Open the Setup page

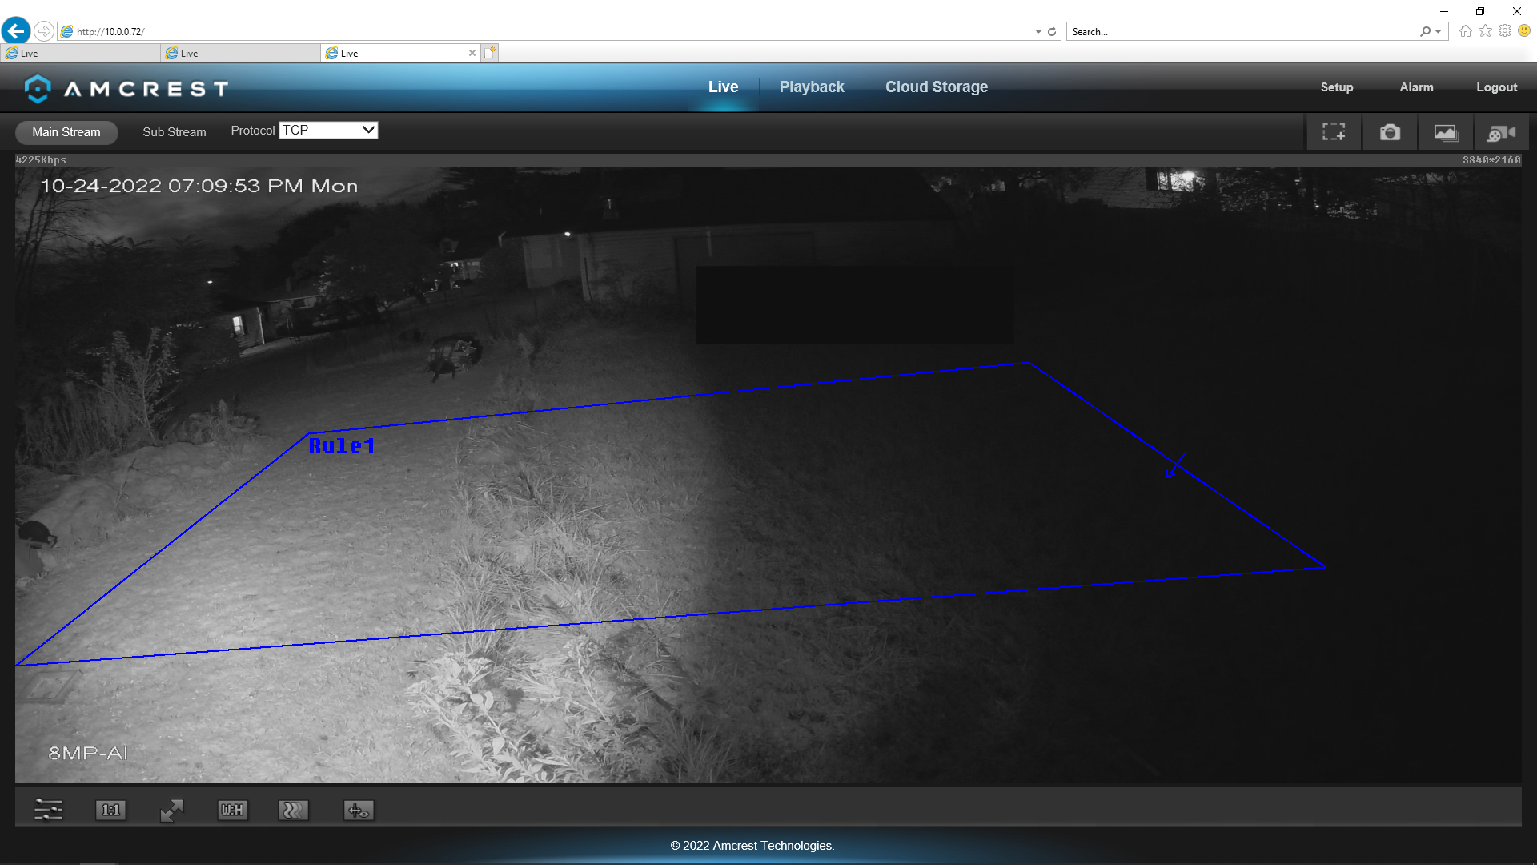(x=1337, y=87)
